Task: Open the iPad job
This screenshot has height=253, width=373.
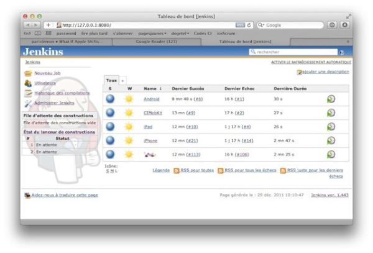Action: (x=148, y=127)
